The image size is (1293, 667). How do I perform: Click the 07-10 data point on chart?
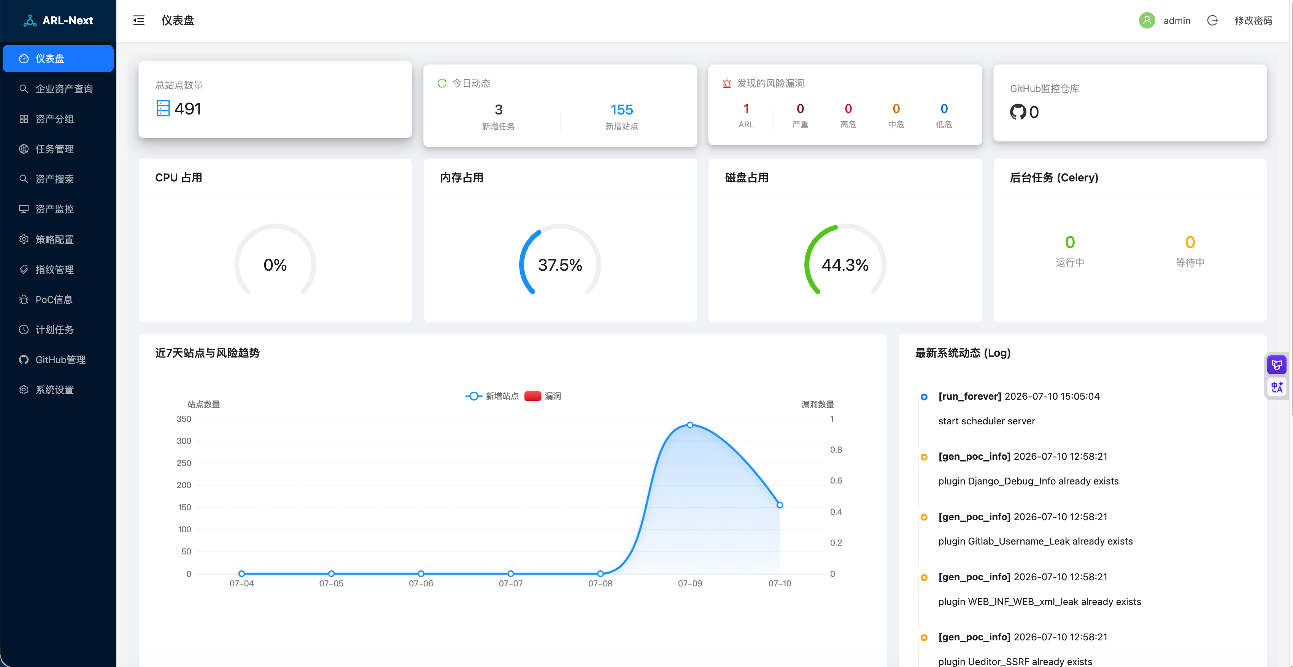point(780,505)
